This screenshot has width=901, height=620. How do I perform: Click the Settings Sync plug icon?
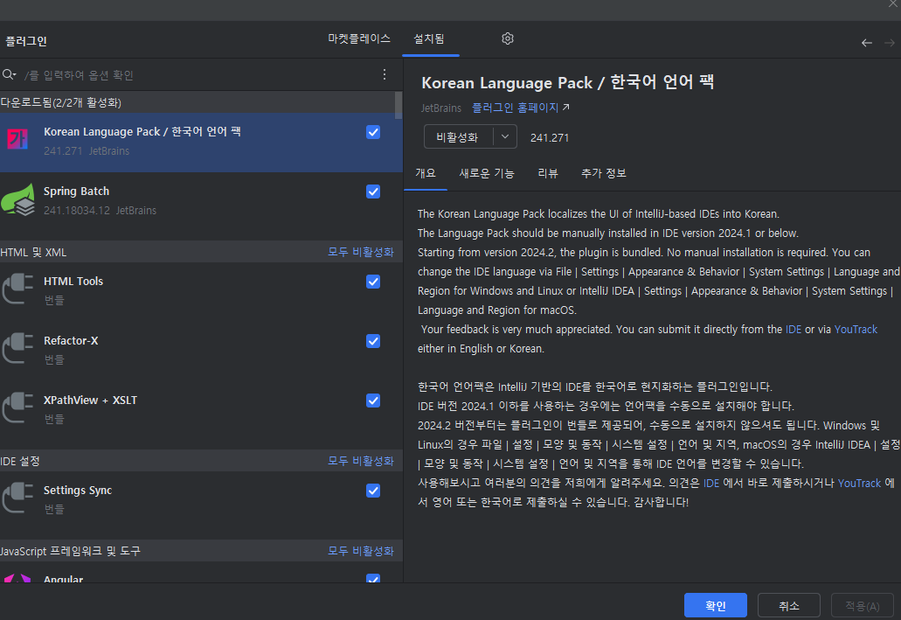coord(17,498)
